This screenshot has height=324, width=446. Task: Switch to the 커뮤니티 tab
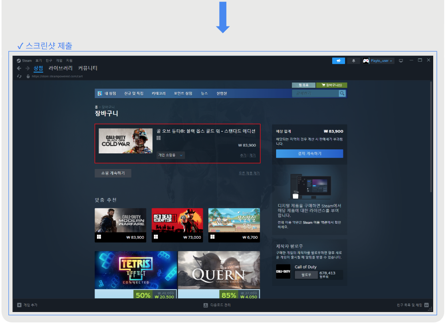click(88, 68)
